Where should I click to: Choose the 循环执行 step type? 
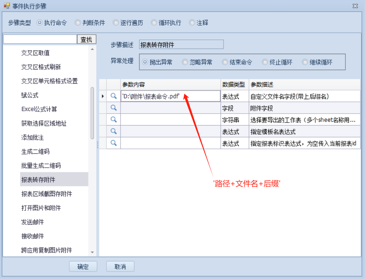[x=154, y=23]
